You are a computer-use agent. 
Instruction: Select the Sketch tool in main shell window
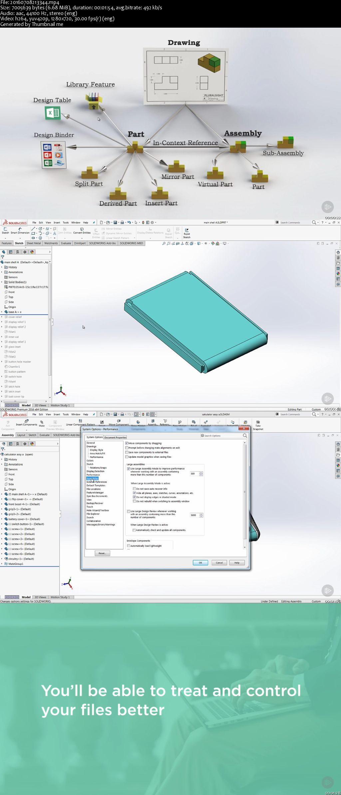(x=5, y=230)
